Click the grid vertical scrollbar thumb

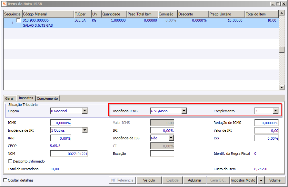282,50
